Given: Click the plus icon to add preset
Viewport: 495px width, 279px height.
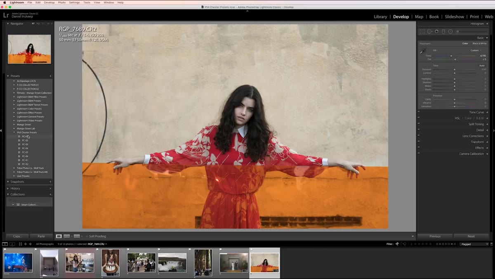Looking at the screenshot, I should pyautogui.click(x=50, y=76).
